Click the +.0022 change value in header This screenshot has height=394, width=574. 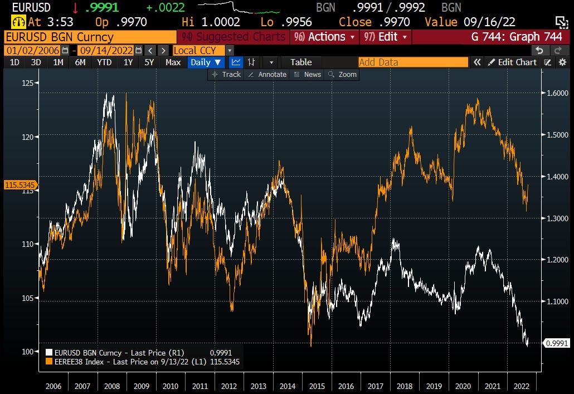pyautogui.click(x=166, y=7)
